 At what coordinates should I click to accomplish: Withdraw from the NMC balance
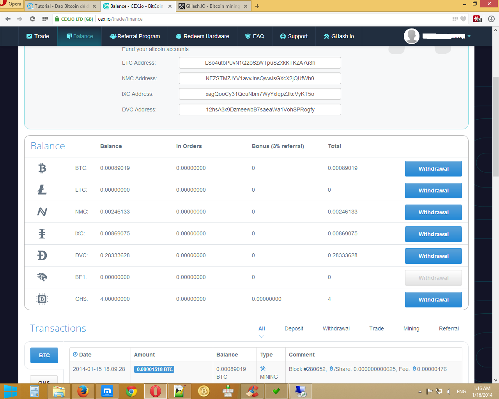[x=434, y=212]
